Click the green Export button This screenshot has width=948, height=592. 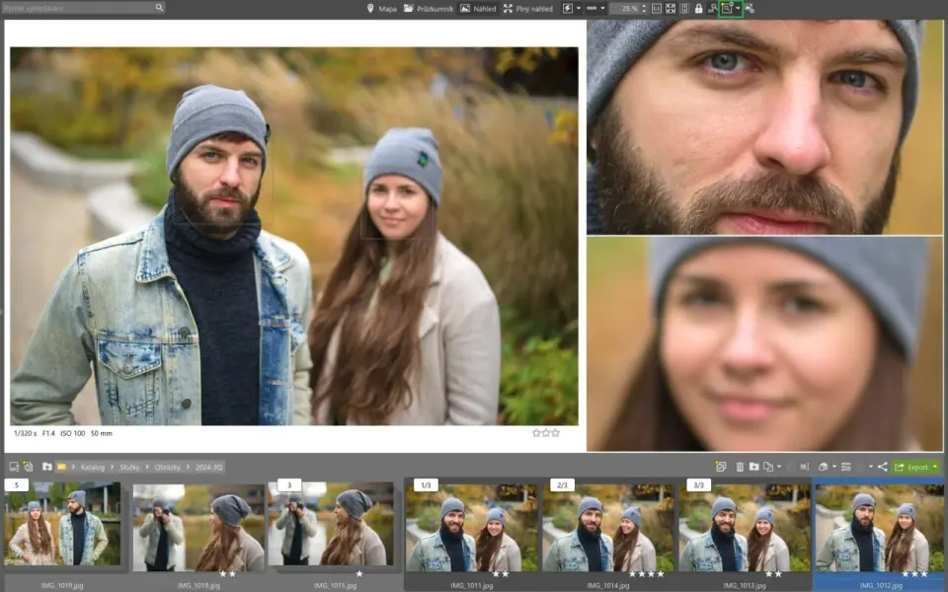tap(912, 466)
